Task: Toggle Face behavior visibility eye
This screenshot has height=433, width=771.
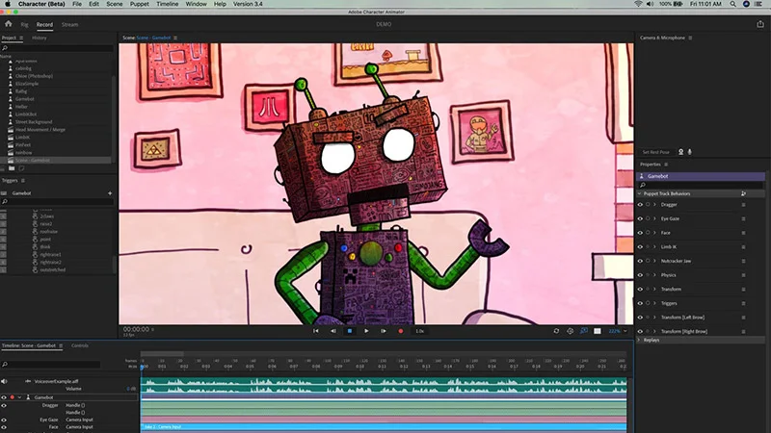Action: [x=640, y=233]
